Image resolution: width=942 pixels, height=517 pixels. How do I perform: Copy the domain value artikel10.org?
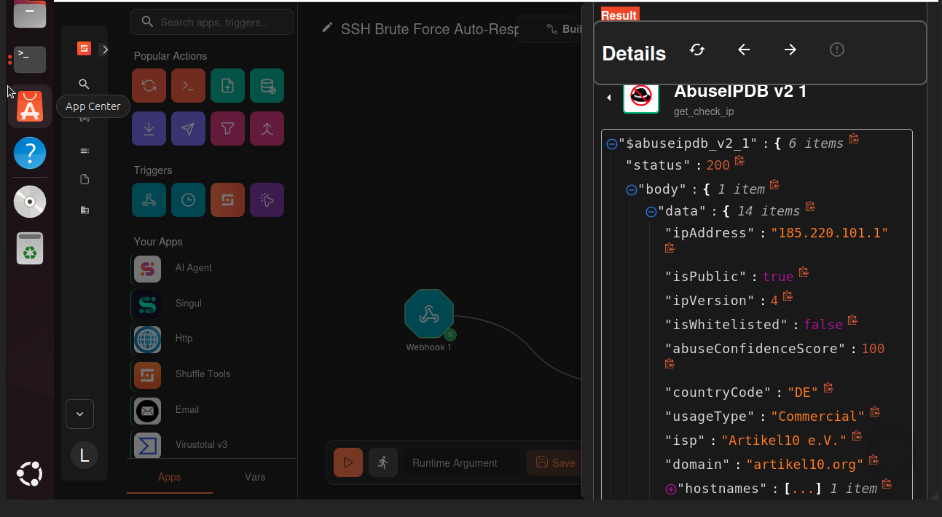tap(874, 460)
